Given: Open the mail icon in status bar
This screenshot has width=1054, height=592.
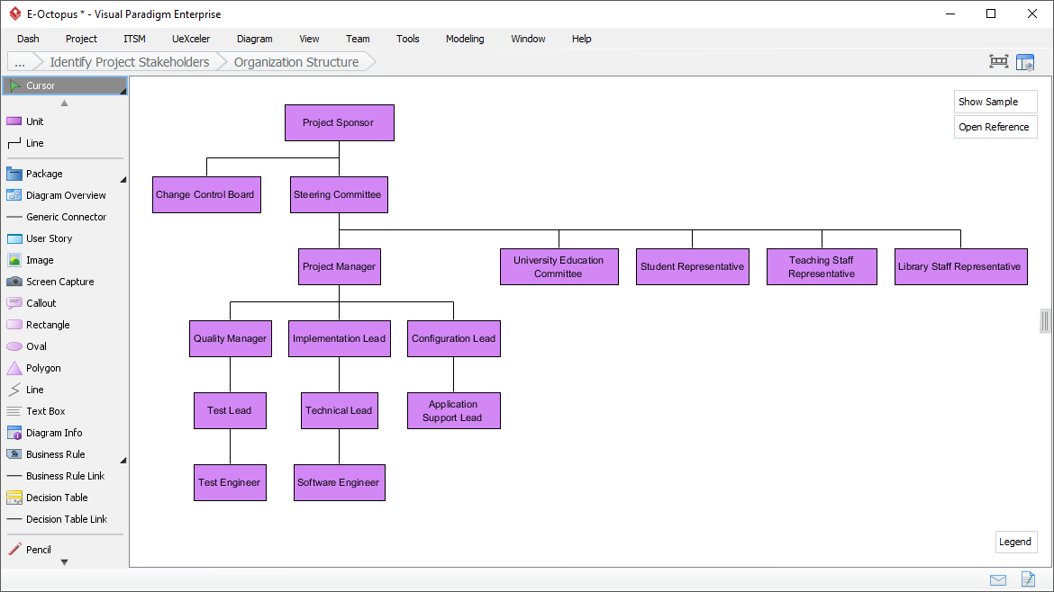Looking at the screenshot, I should point(998,580).
